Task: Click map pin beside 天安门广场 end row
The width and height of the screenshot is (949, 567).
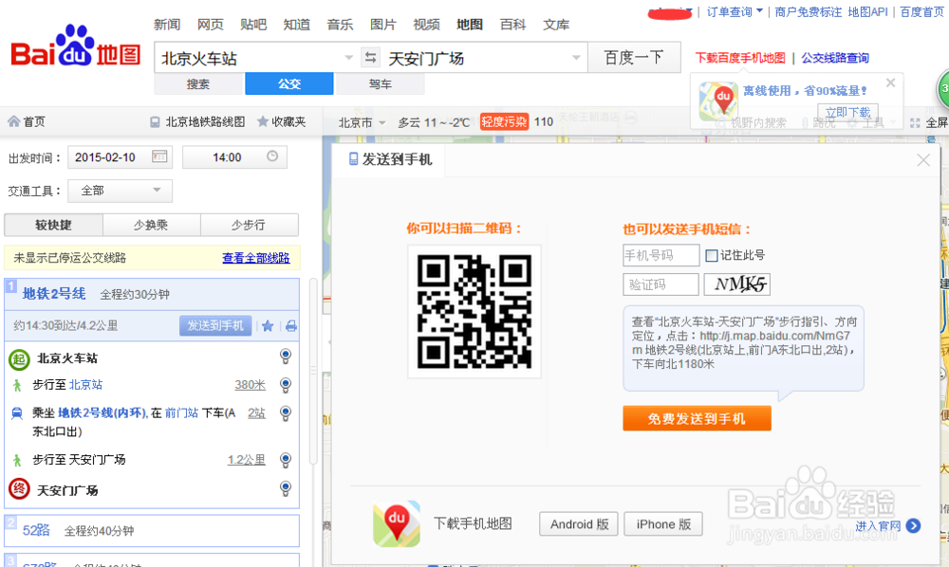Action: [x=286, y=487]
